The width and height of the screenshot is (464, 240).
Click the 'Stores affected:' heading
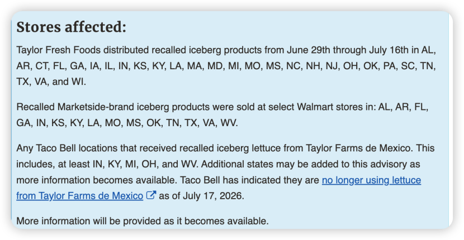[72, 27]
